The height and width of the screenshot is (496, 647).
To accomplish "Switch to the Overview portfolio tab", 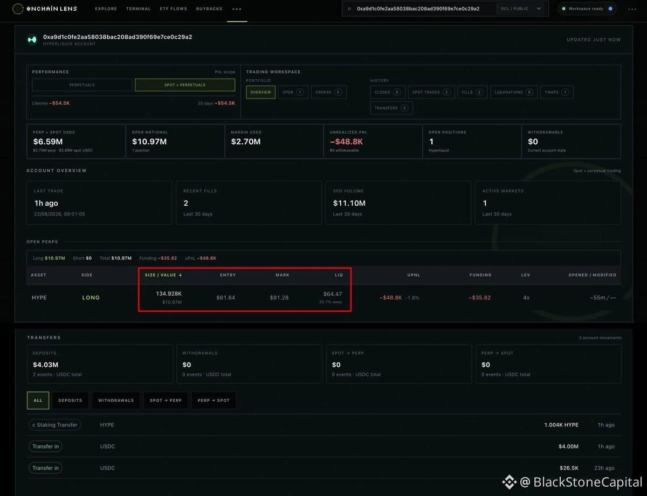I will tap(261, 92).
